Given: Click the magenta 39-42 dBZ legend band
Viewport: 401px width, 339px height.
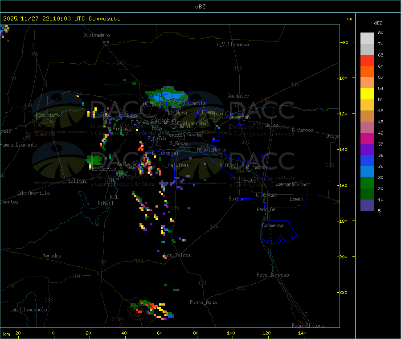Looking at the screenshot, I should 367,138.
